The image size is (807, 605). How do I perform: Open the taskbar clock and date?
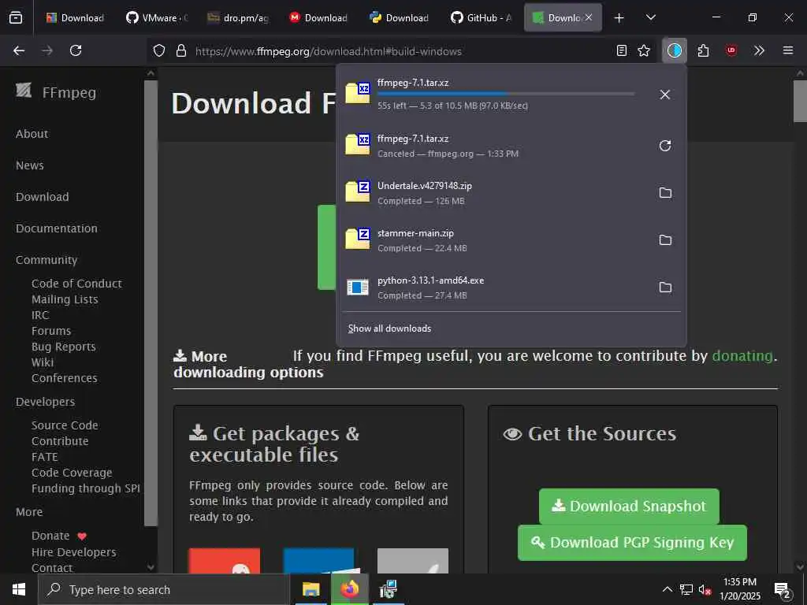pos(740,589)
